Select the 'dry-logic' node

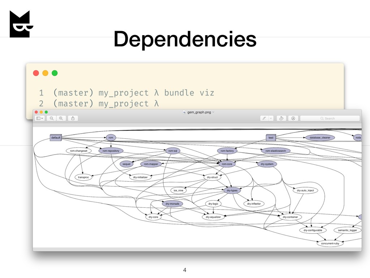(213, 204)
